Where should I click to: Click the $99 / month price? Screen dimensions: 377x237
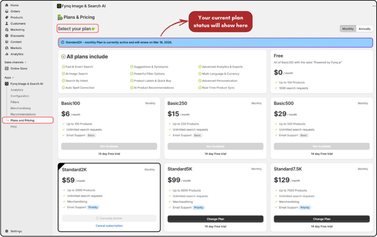click(179, 180)
